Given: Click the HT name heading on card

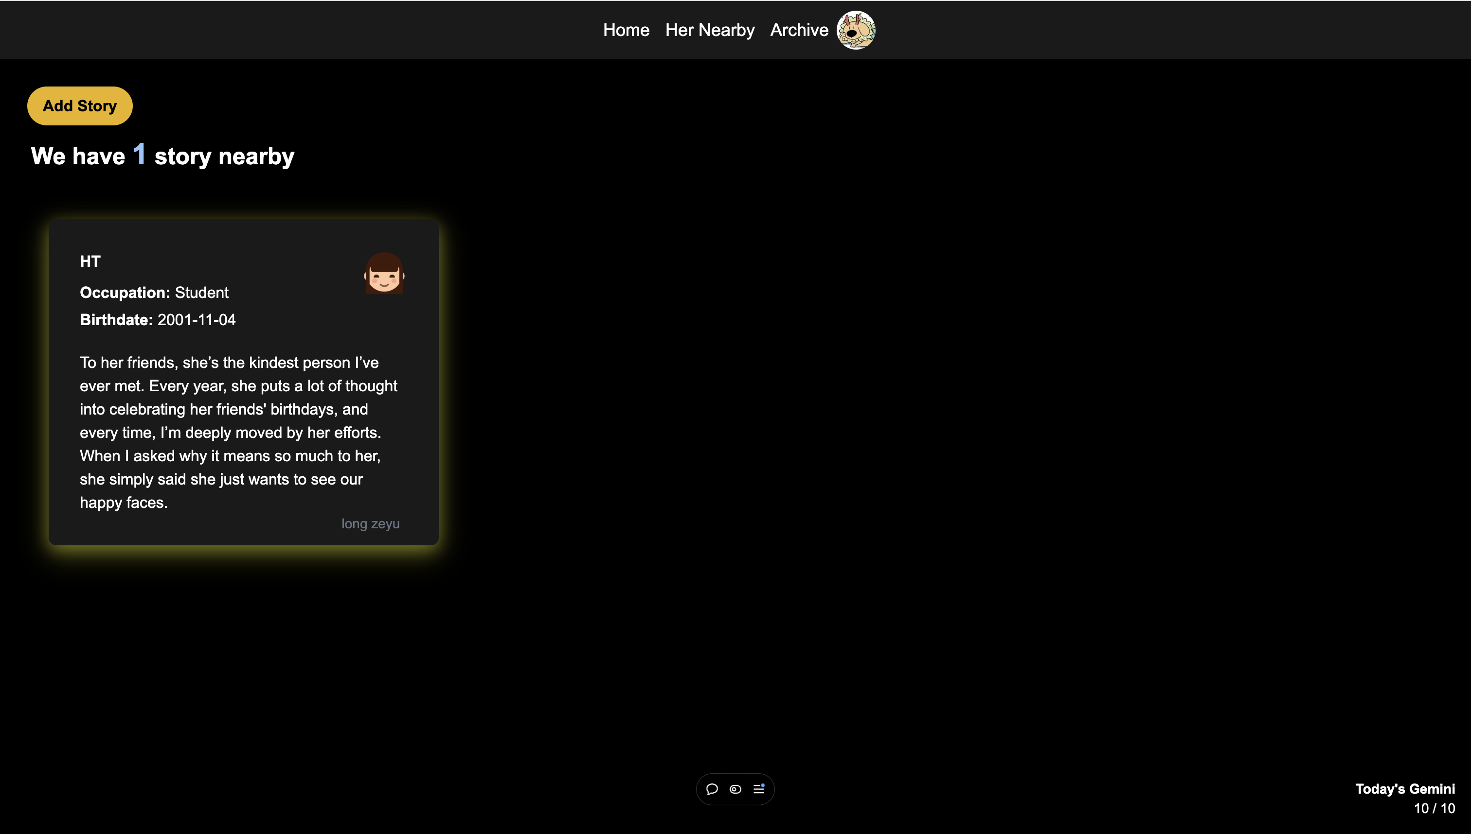Looking at the screenshot, I should tap(90, 261).
